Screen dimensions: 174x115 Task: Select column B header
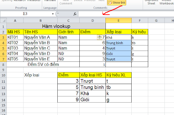tap(41, 21)
